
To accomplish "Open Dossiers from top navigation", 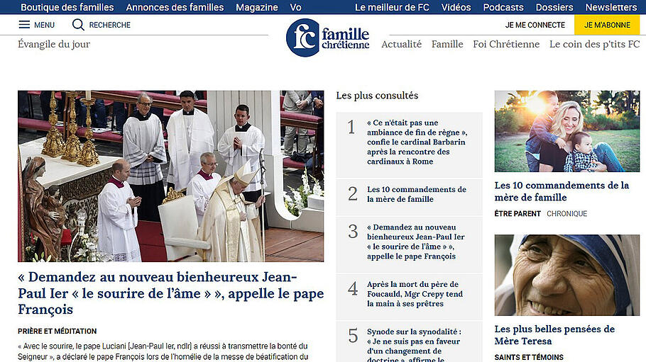I will click(554, 7).
